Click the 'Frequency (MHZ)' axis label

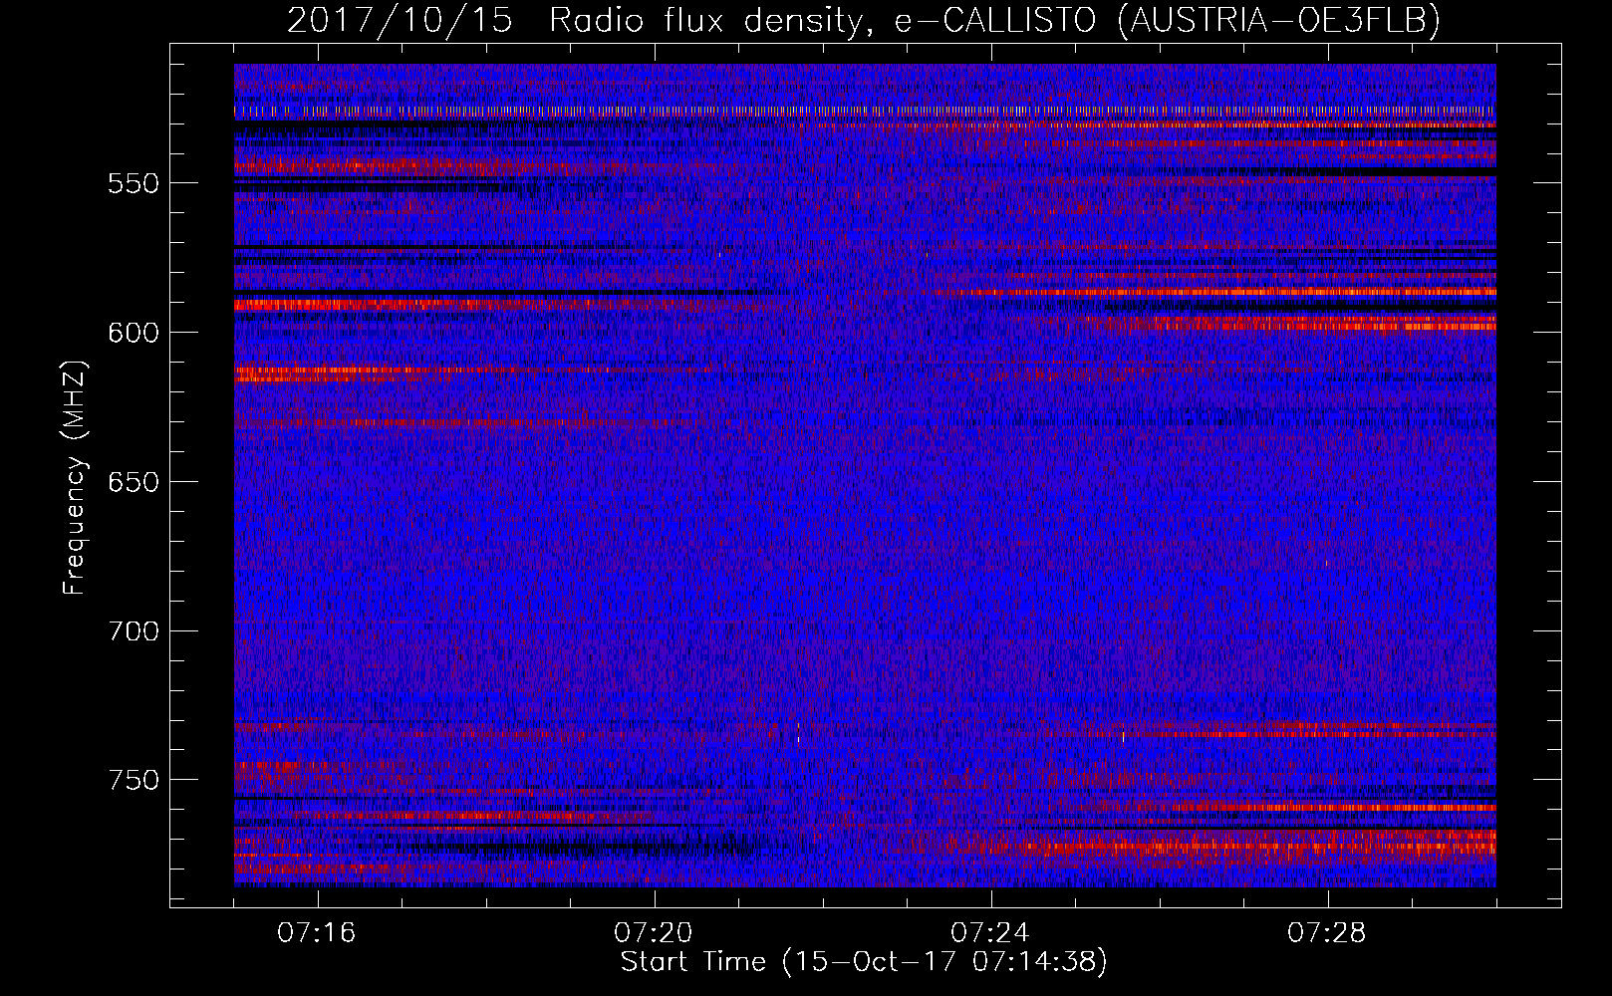[x=75, y=477]
